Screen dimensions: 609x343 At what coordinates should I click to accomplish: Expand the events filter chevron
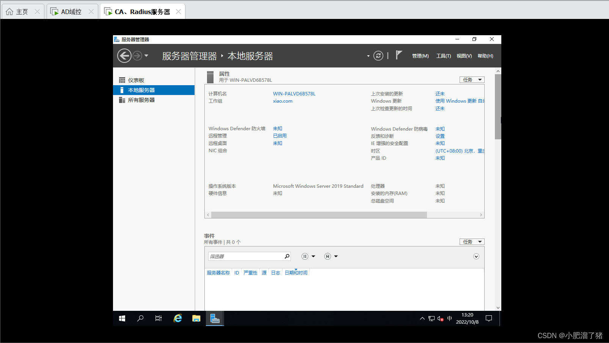coord(476,257)
